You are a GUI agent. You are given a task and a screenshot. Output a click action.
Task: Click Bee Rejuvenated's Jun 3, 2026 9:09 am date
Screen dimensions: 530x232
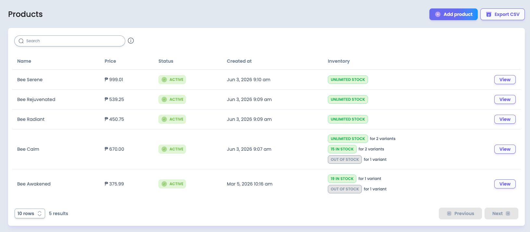point(249,99)
